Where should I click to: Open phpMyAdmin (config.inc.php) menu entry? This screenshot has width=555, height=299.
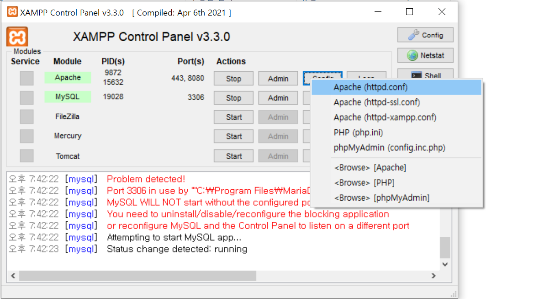pos(396,147)
